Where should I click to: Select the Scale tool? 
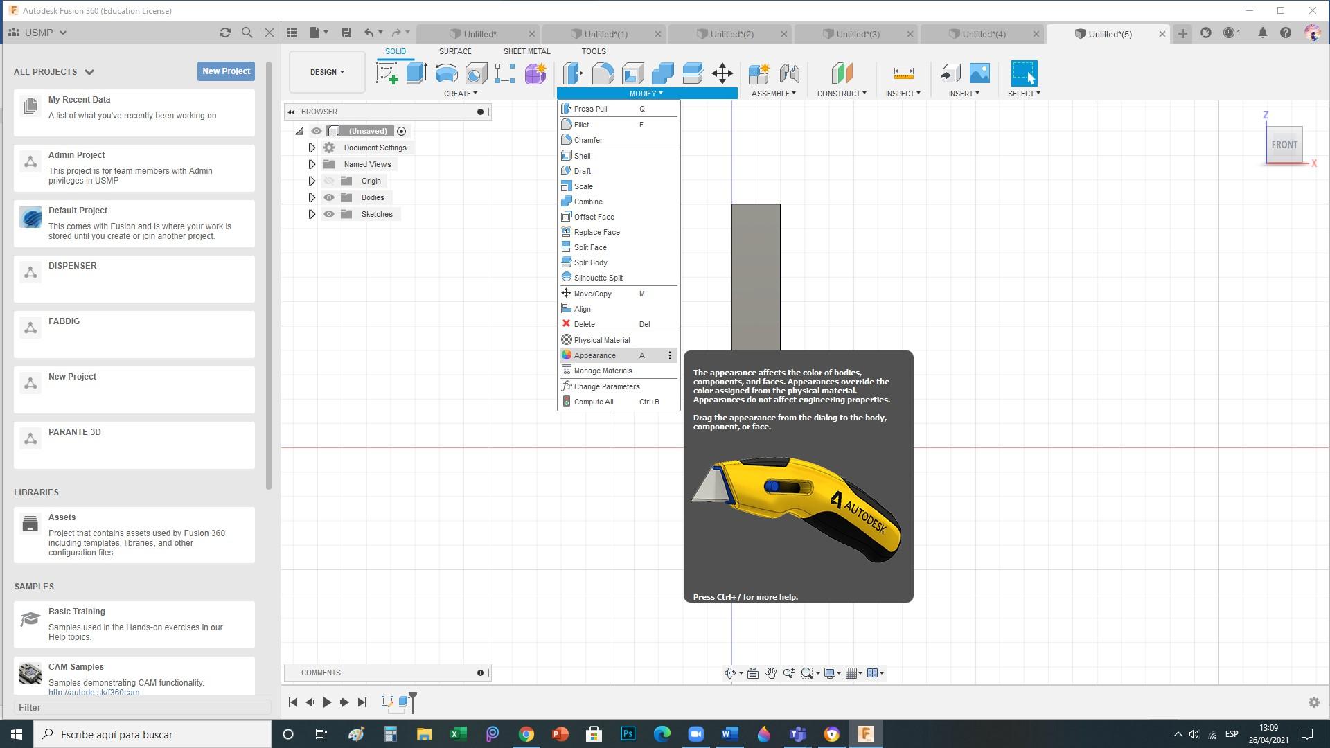583,186
